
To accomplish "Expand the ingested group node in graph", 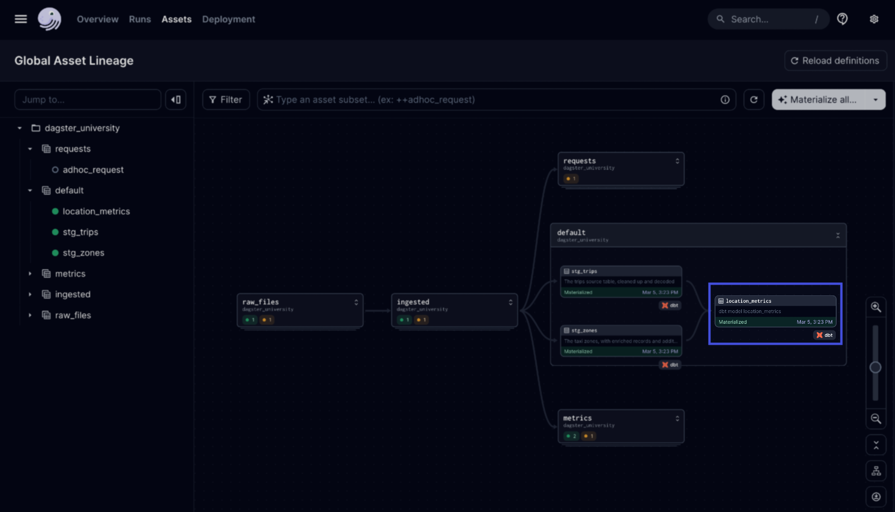I will pos(510,302).
